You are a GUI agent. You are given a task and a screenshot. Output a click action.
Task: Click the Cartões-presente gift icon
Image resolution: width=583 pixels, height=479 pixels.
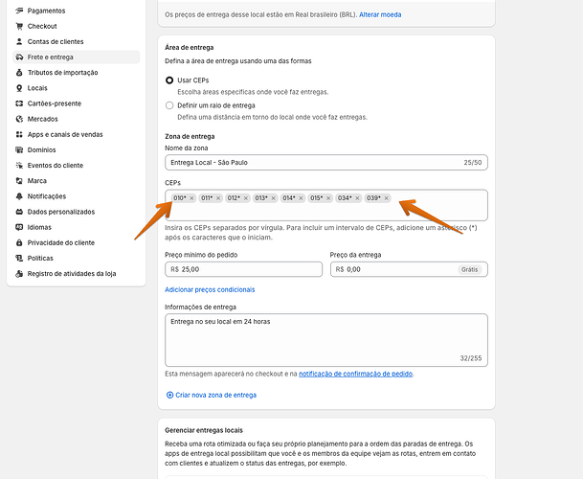[18, 103]
